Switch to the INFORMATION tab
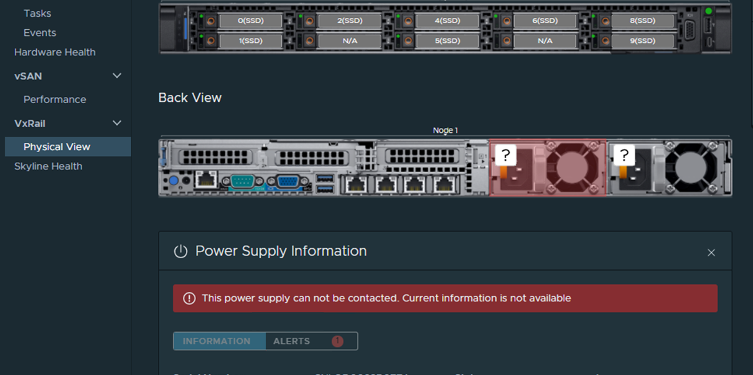This screenshot has height=375, width=753. point(218,341)
